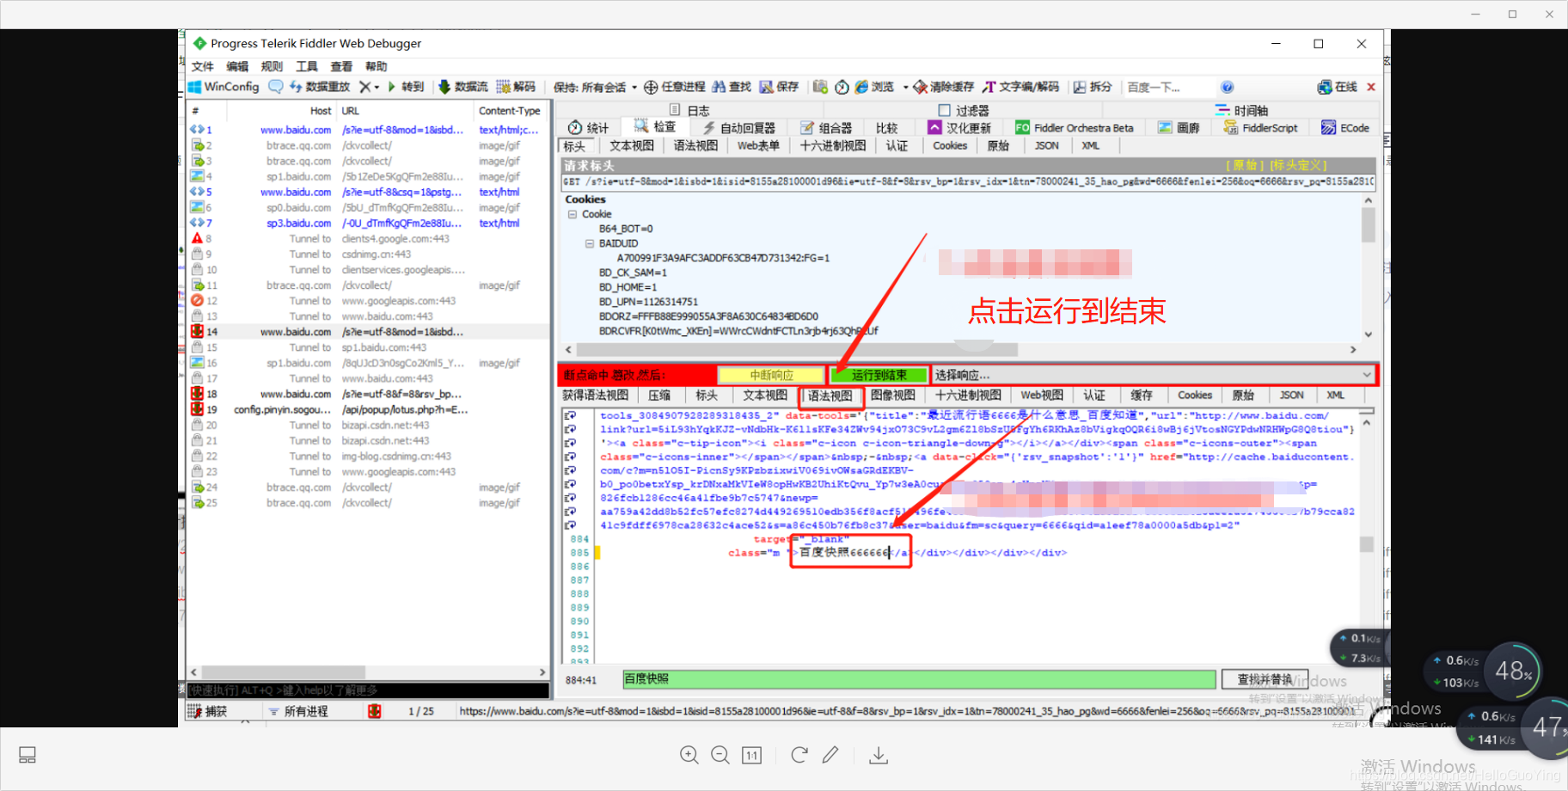The image size is (1568, 791).
Task: Click the 解码 decode icon
Action: [x=504, y=87]
